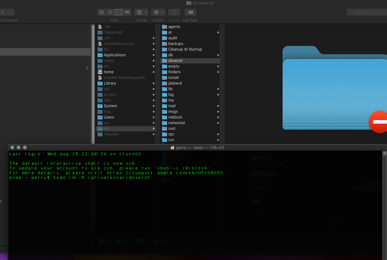Click the agentx folder icon
This screenshot has height=260, width=387.
164,27
